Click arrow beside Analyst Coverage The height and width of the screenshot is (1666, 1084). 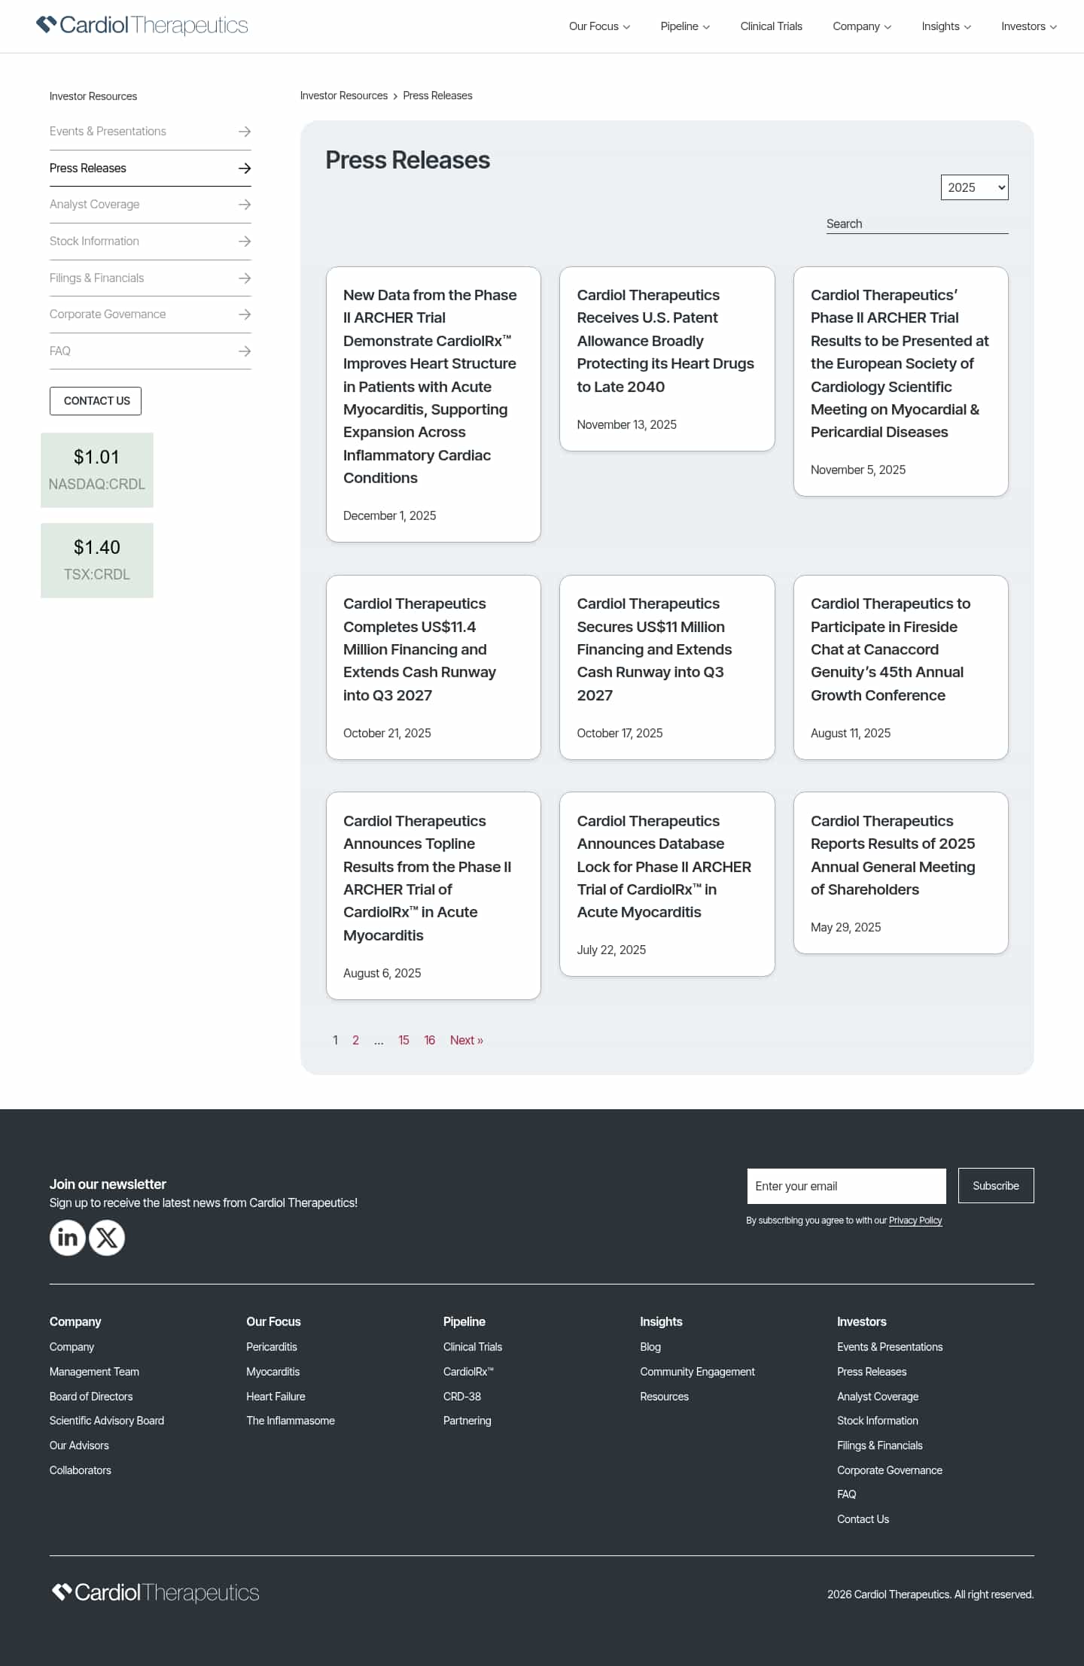[x=245, y=205]
